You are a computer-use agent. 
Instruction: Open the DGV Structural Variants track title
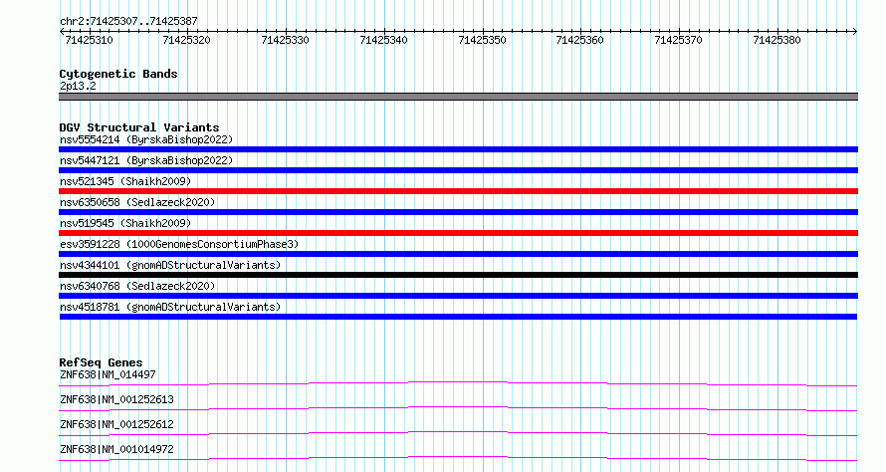pos(139,127)
